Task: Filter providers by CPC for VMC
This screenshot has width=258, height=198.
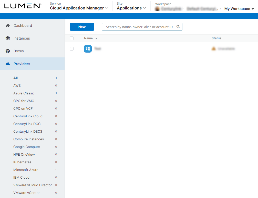Action: point(24,101)
